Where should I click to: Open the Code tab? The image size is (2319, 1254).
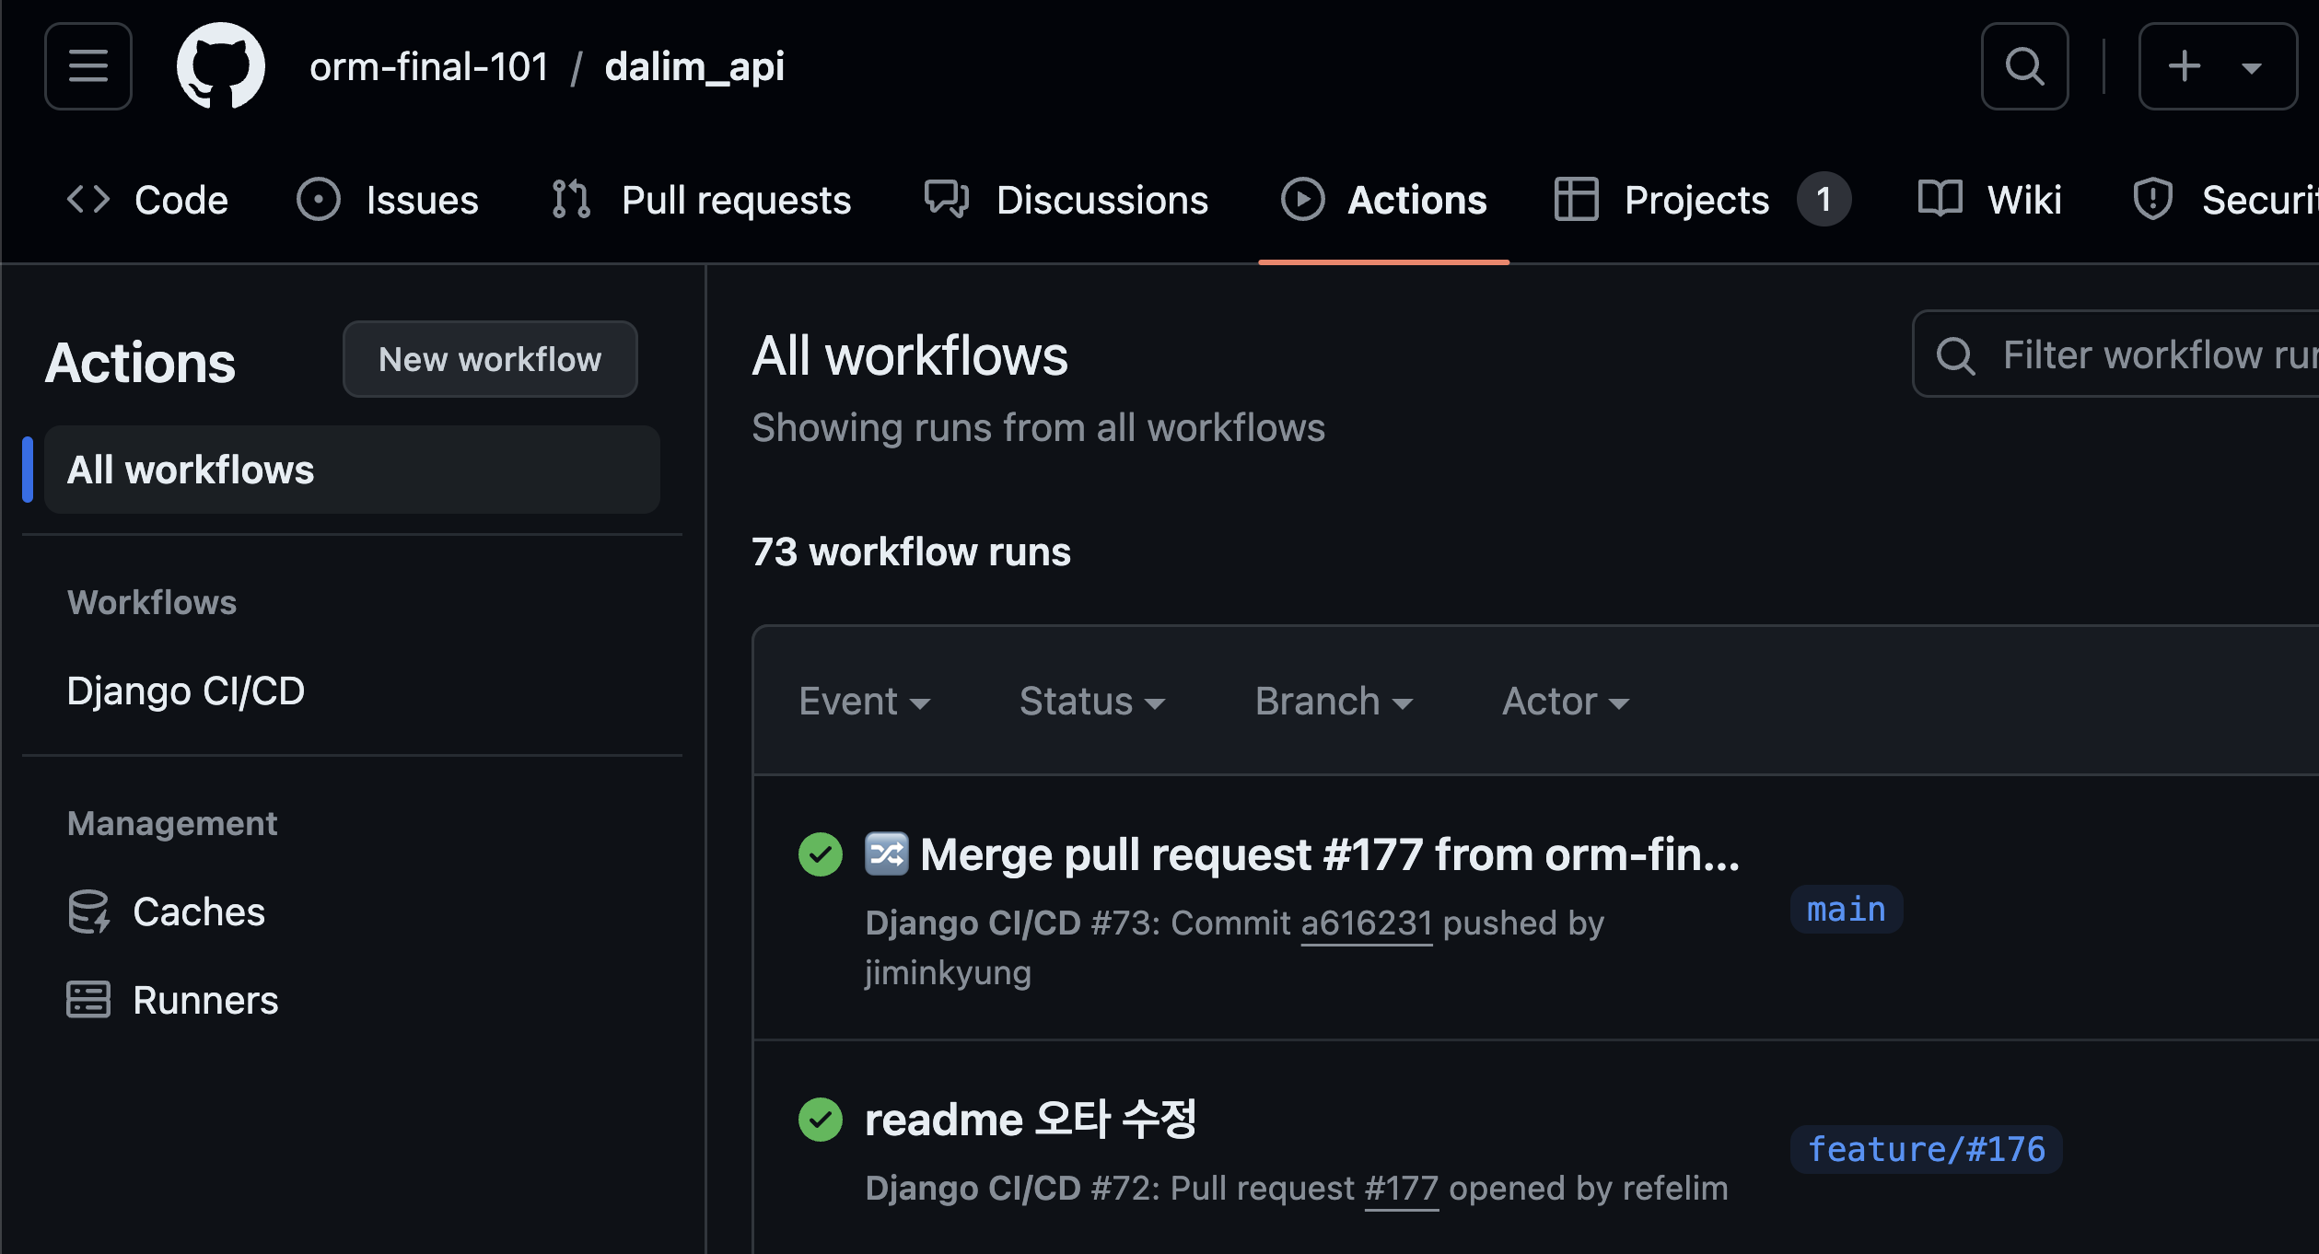coord(147,199)
